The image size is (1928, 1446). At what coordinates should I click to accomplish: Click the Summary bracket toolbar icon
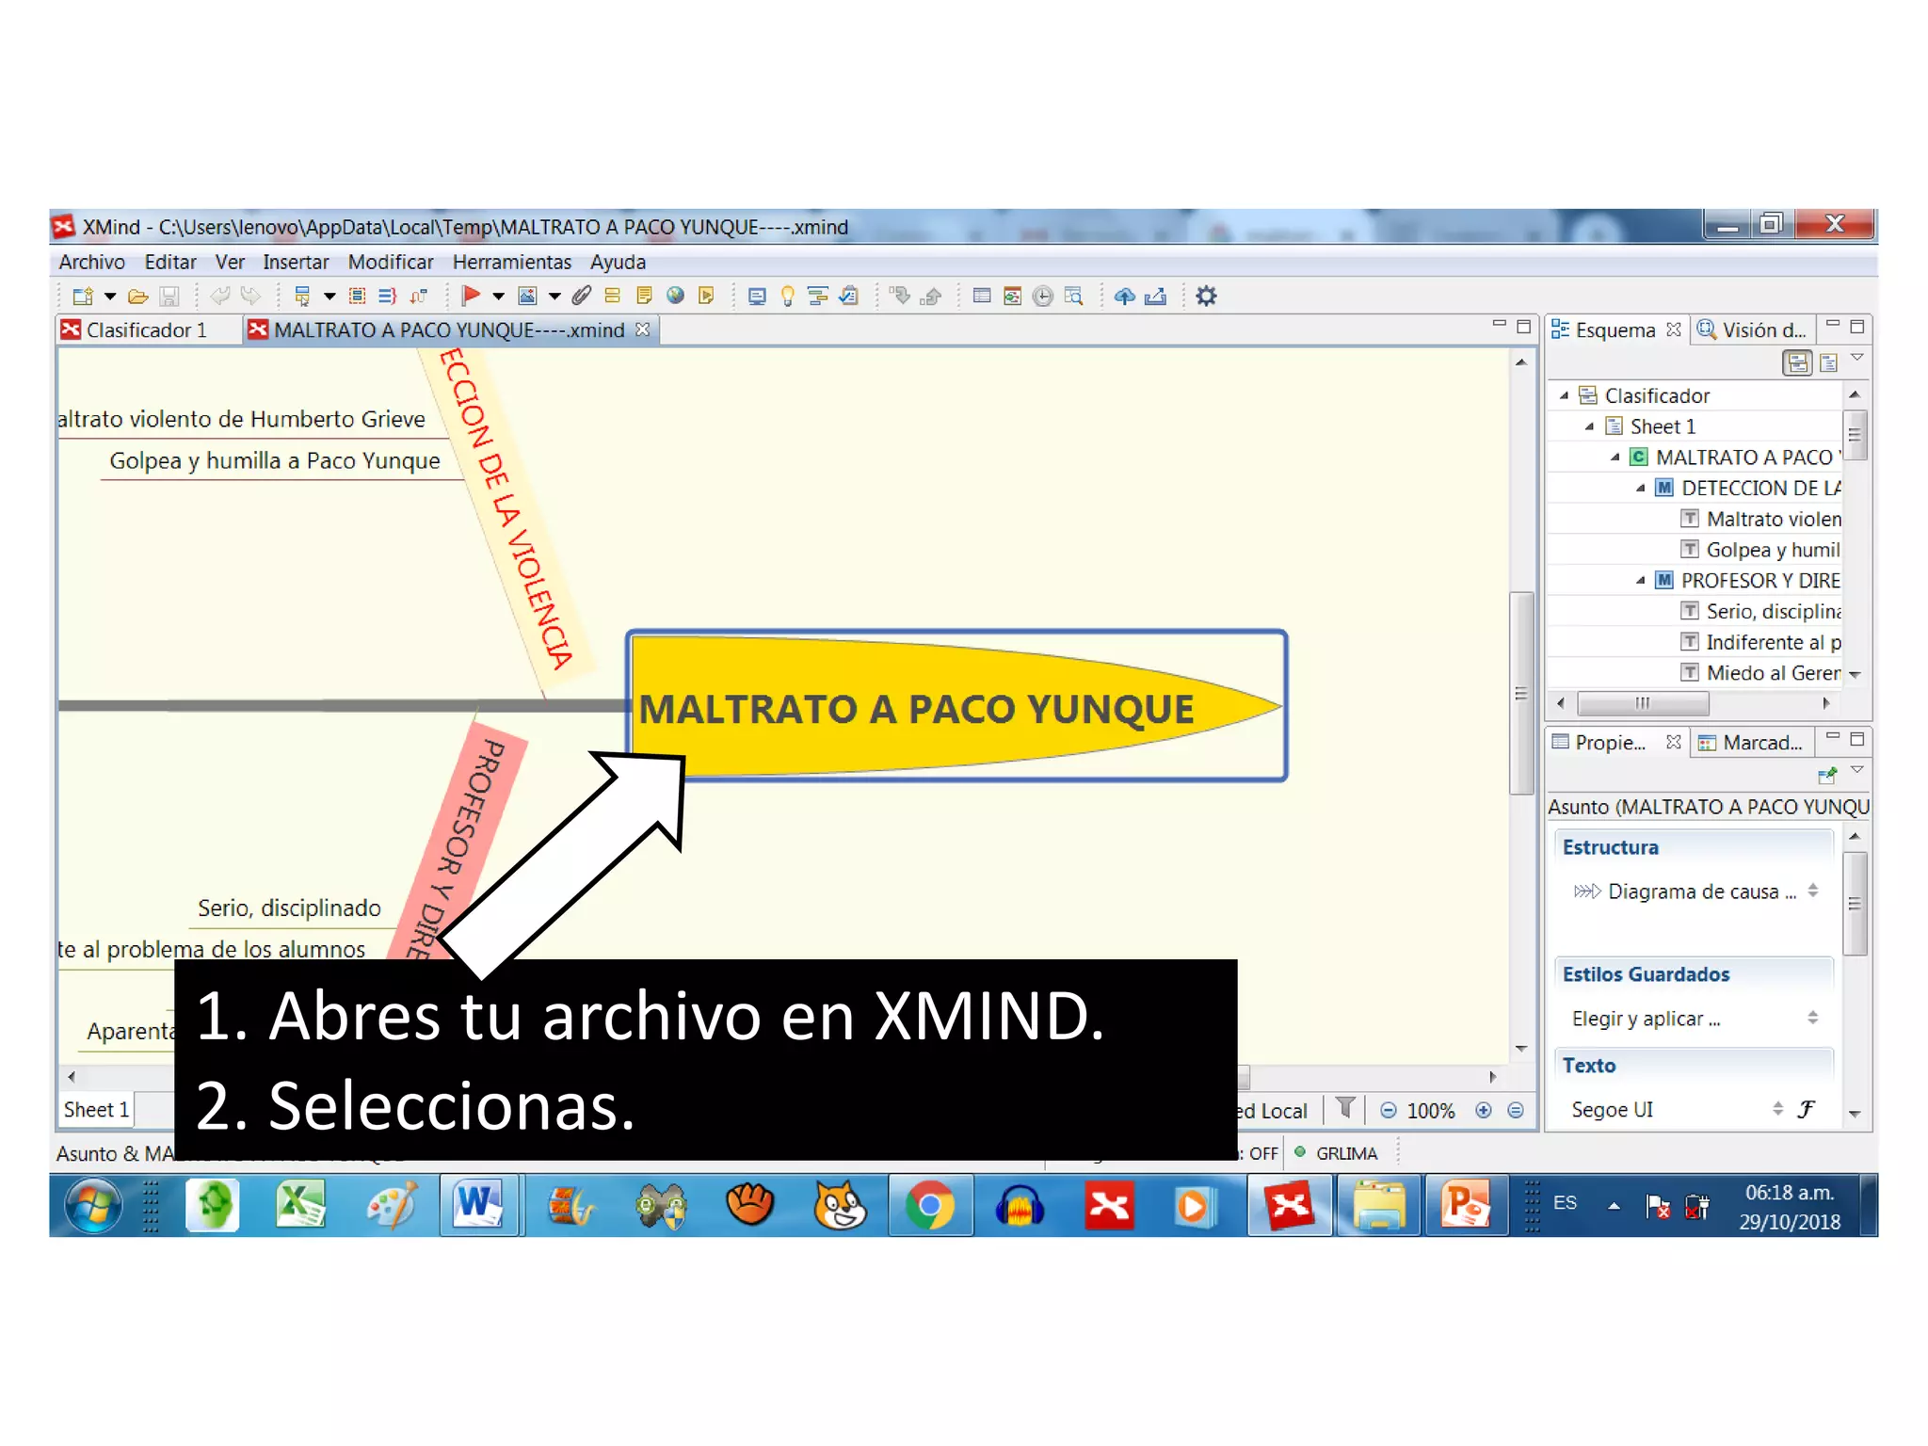pyautogui.click(x=387, y=297)
